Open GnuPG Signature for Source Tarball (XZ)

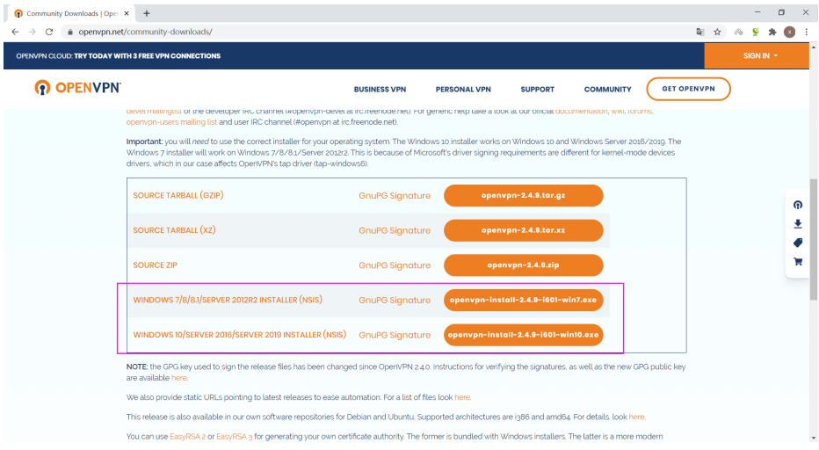[395, 230]
